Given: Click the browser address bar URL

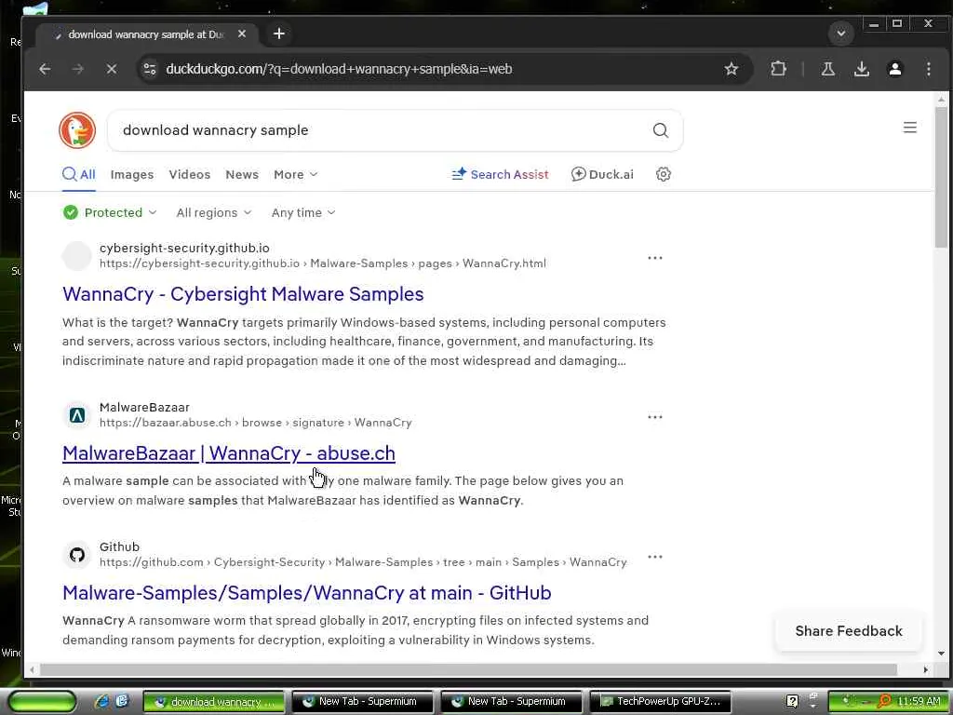Looking at the screenshot, I should (339, 69).
